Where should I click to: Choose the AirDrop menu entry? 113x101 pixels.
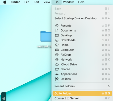[x=82, y=55]
